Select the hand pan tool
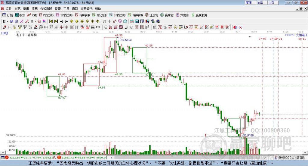The image size is (308, 166). click(104, 21)
